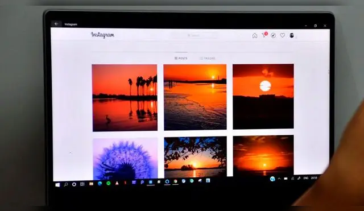Go back using the title bar arrow
Image resolution: width=364 pixels, height=211 pixels.
[56, 24]
